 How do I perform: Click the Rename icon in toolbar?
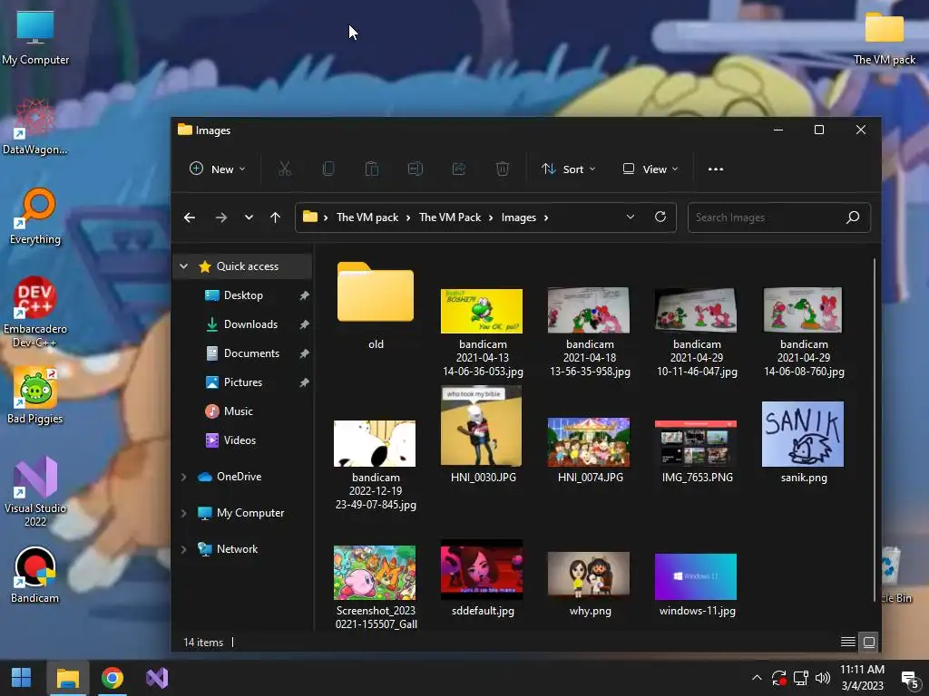416,169
